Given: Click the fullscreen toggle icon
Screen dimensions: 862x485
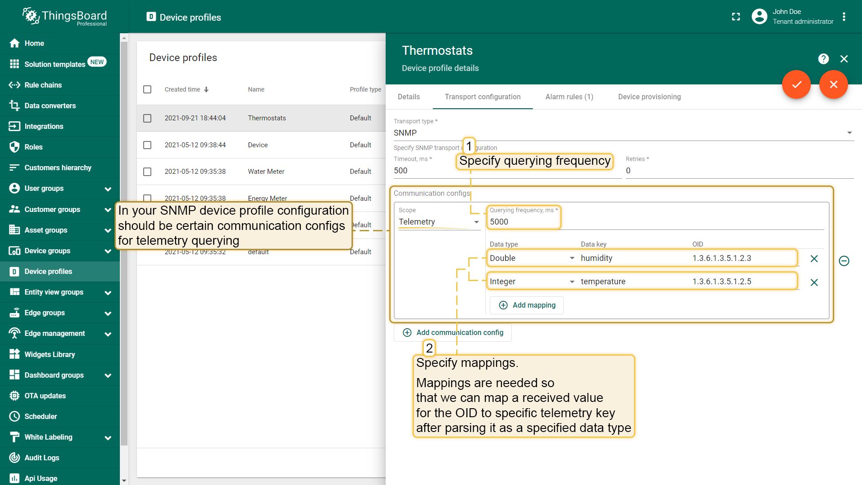Looking at the screenshot, I should click(736, 17).
